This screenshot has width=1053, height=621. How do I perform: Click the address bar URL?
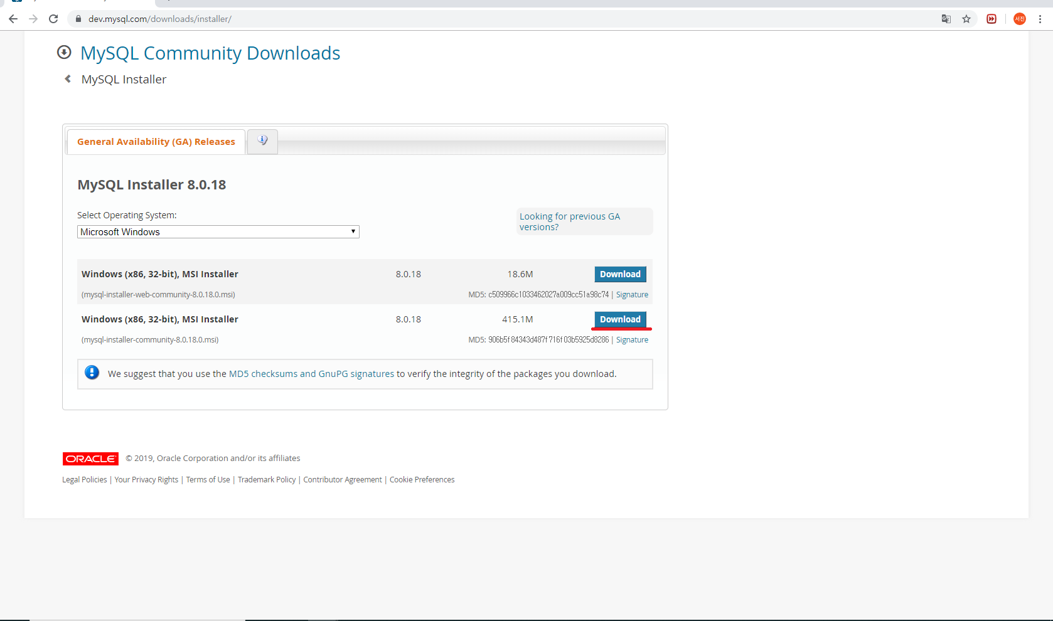click(160, 19)
